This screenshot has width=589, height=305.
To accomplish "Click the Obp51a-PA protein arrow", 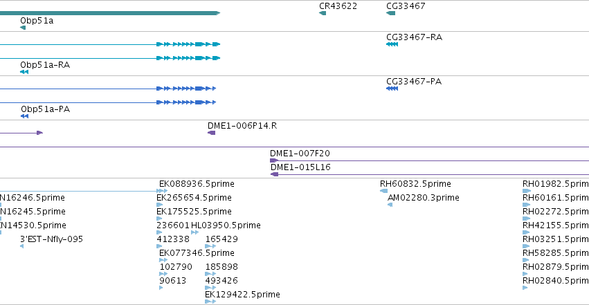I will coord(24,116).
